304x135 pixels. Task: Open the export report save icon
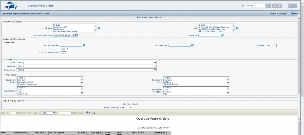(x=87, y=113)
